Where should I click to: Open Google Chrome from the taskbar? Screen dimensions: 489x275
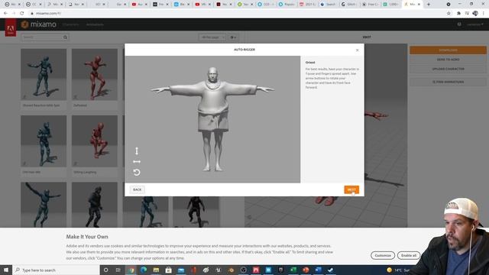coord(131,270)
